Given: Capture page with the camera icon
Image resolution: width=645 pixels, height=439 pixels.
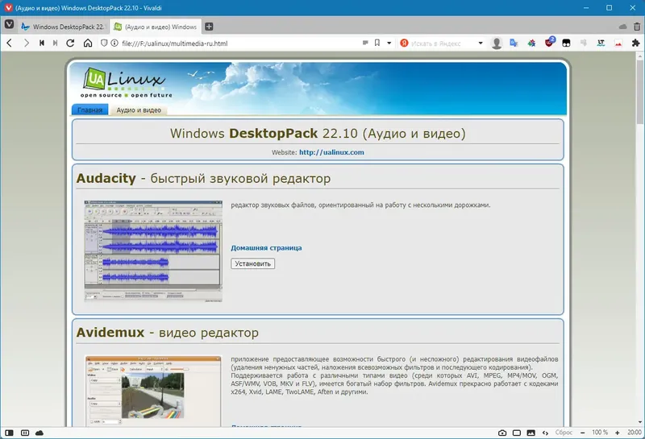Looking at the screenshot, I should [502, 433].
